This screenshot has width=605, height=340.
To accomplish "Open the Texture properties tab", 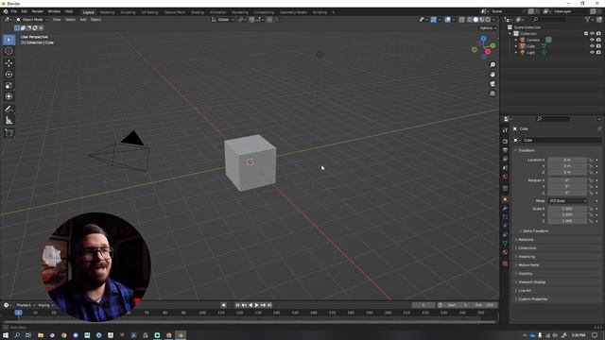I will [x=505, y=263].
